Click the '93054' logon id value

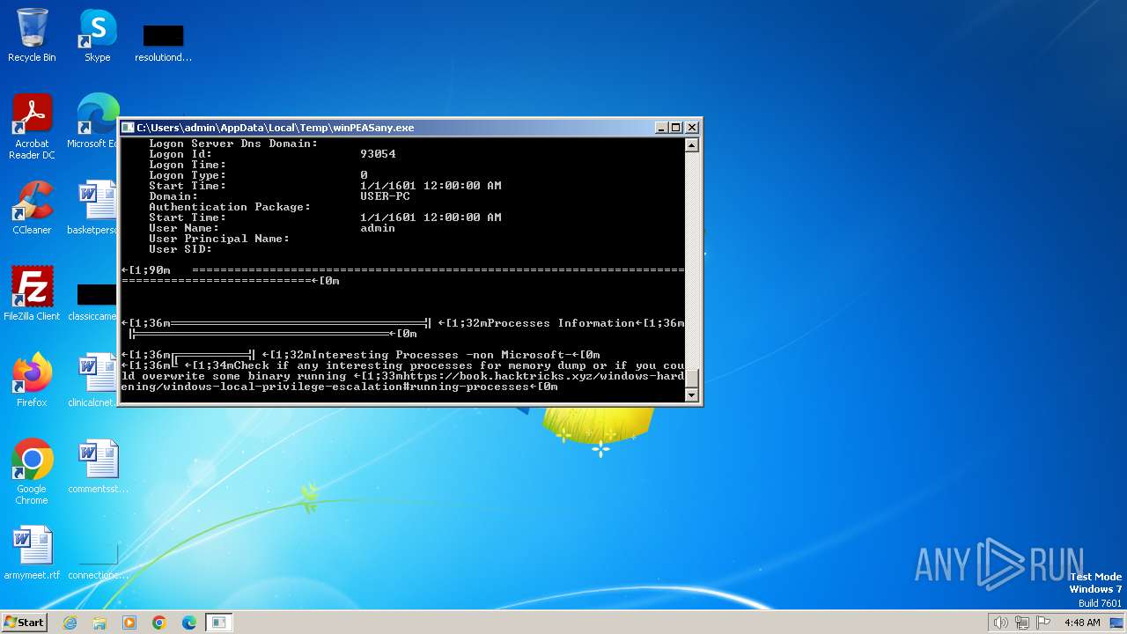[378, 154]
